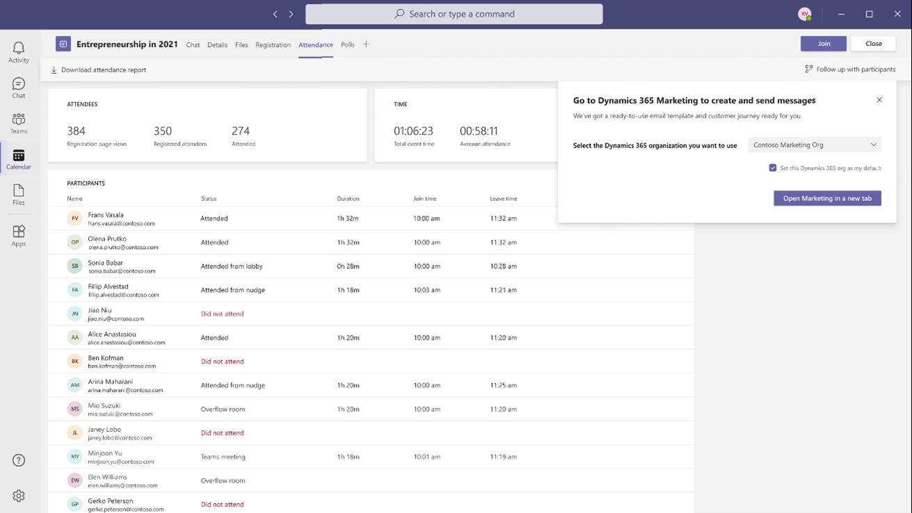Enable Set this Dynamics 365 org as default
912x513 pixels.
coord(773,168)
